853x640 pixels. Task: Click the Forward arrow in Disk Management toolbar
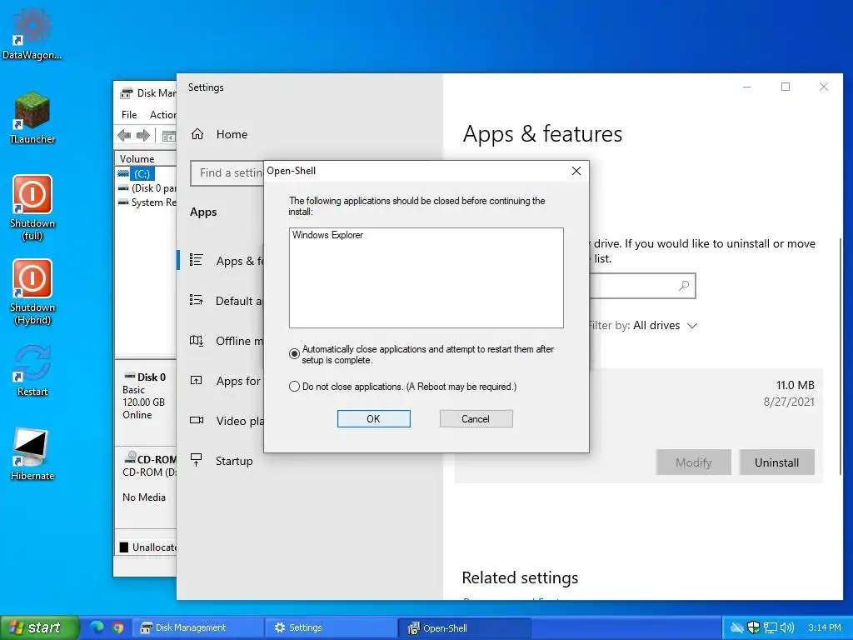pyautogui.click(x=143, y=136)
